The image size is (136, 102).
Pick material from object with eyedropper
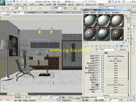click(x=95, y=49)
